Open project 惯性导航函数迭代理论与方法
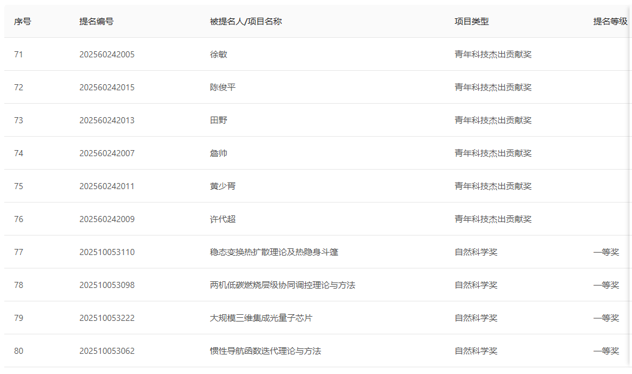The height and width of the screenshot is (374, 632). (266, 351)
